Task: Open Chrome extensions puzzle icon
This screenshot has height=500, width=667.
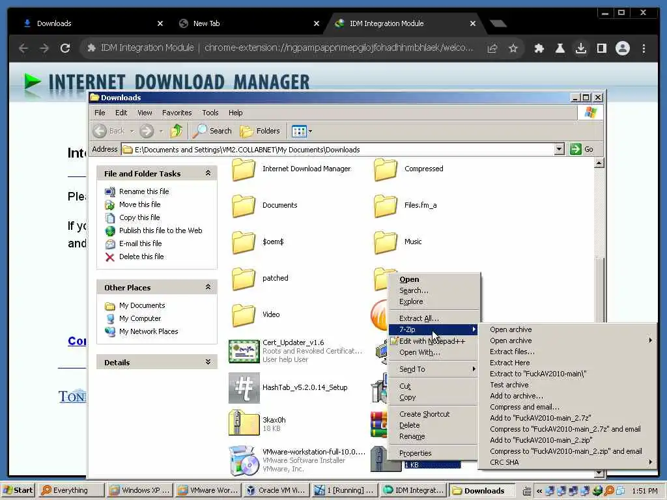Action: pyautogui.click(x=539, y=48)
